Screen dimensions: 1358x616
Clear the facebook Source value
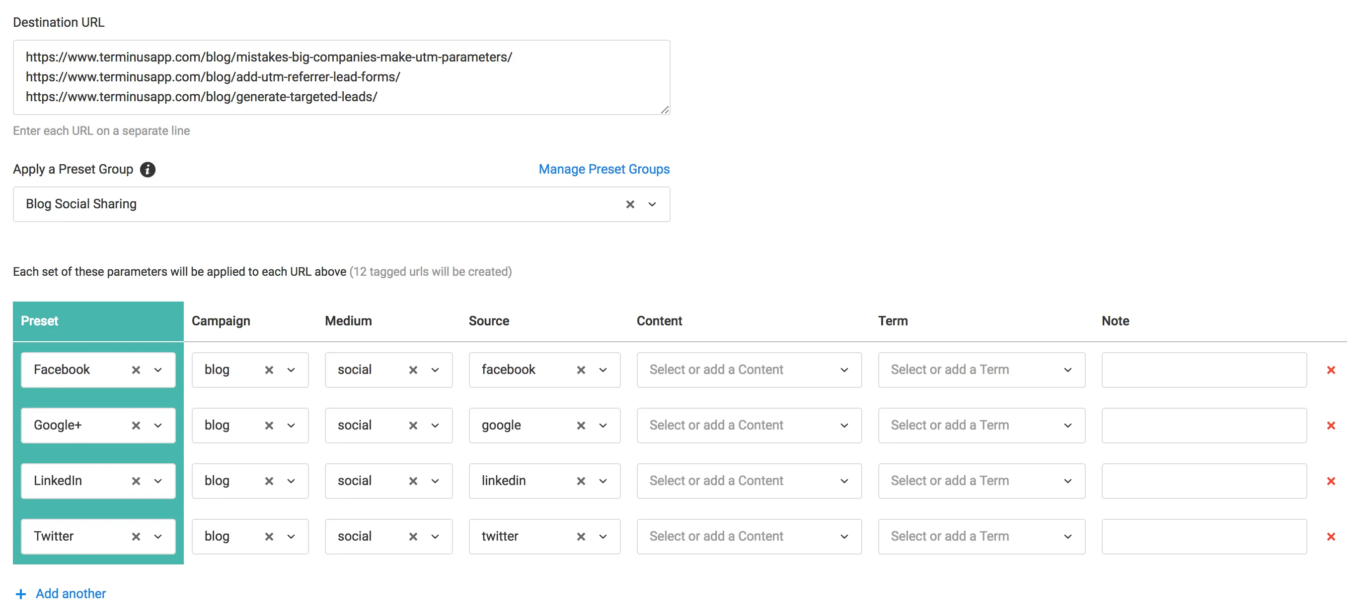pos(581,370)
